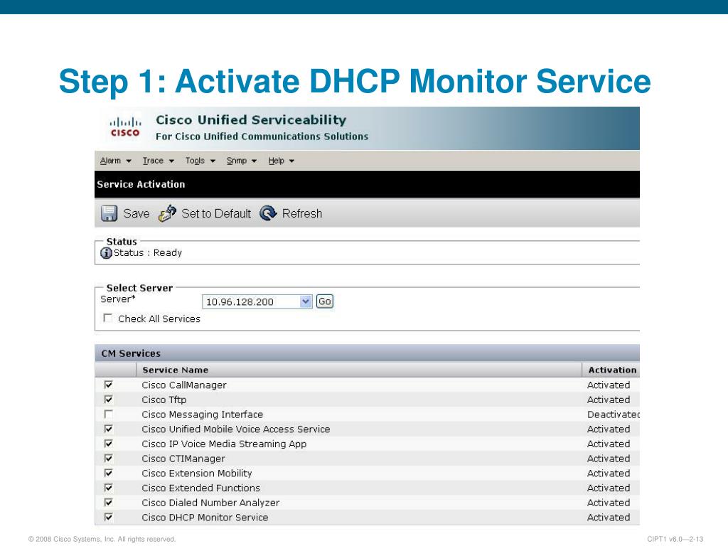Click the Cisco DHCP Monitor Service name
Screen dimensions: 728x546
coord(205,518)
